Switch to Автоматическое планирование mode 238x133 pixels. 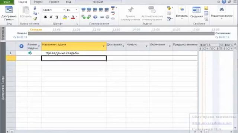coord(152,14)
